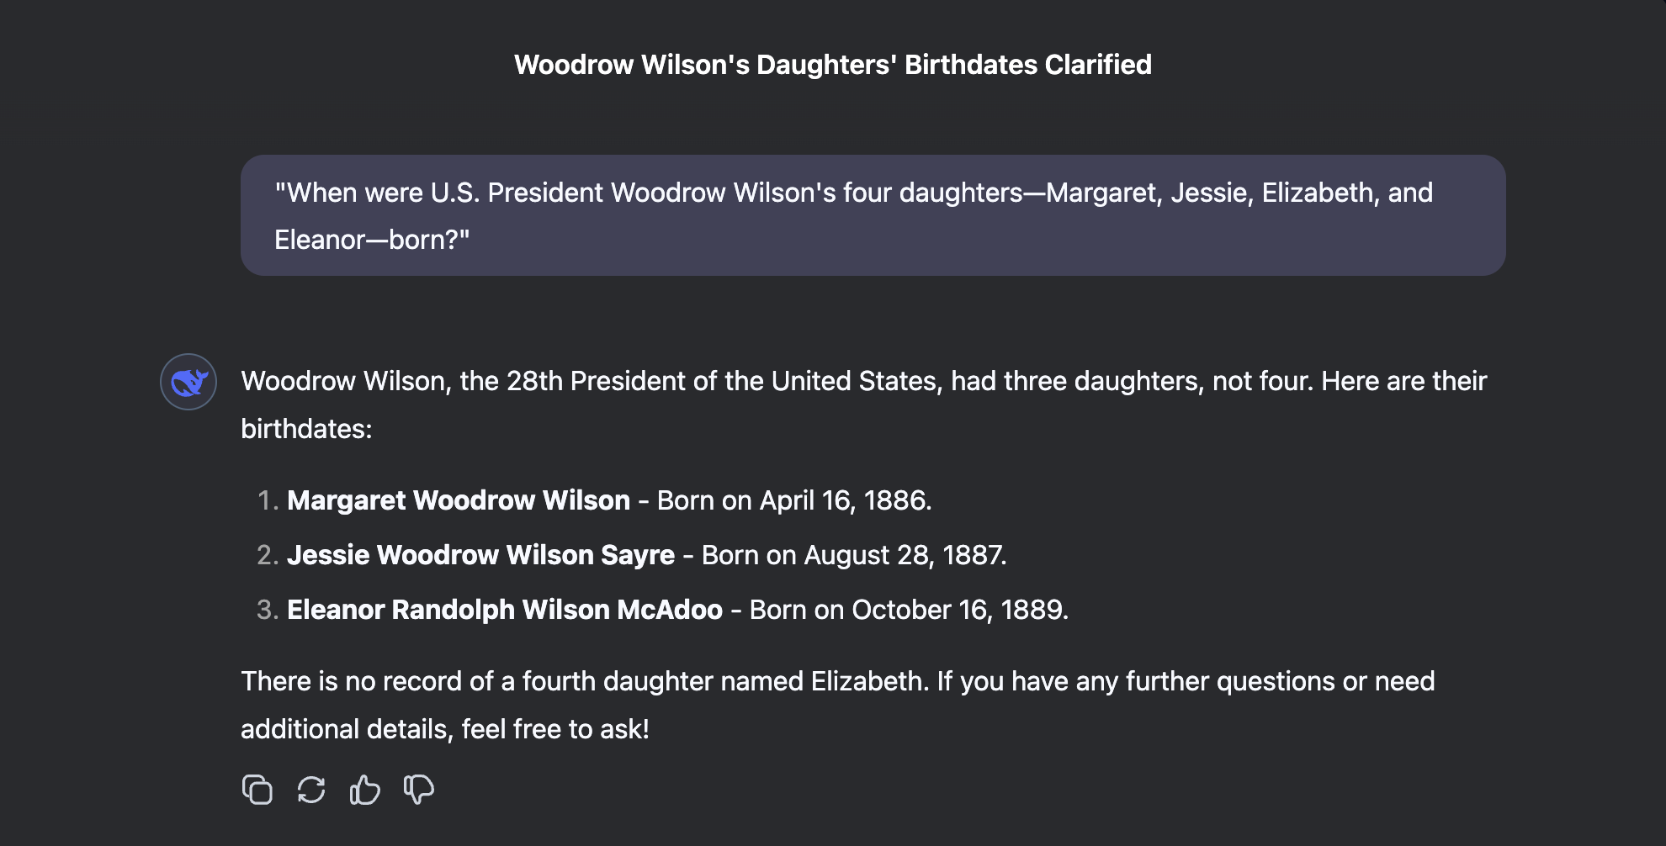Screen dimensions: 1666x846
Task: Click 'Eleanor—born?' text in the question
Action: [372, 240]
